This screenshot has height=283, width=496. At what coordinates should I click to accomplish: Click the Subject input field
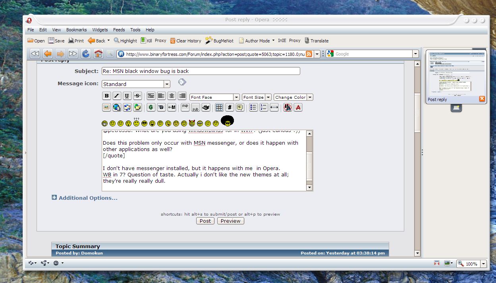[201, 71]
